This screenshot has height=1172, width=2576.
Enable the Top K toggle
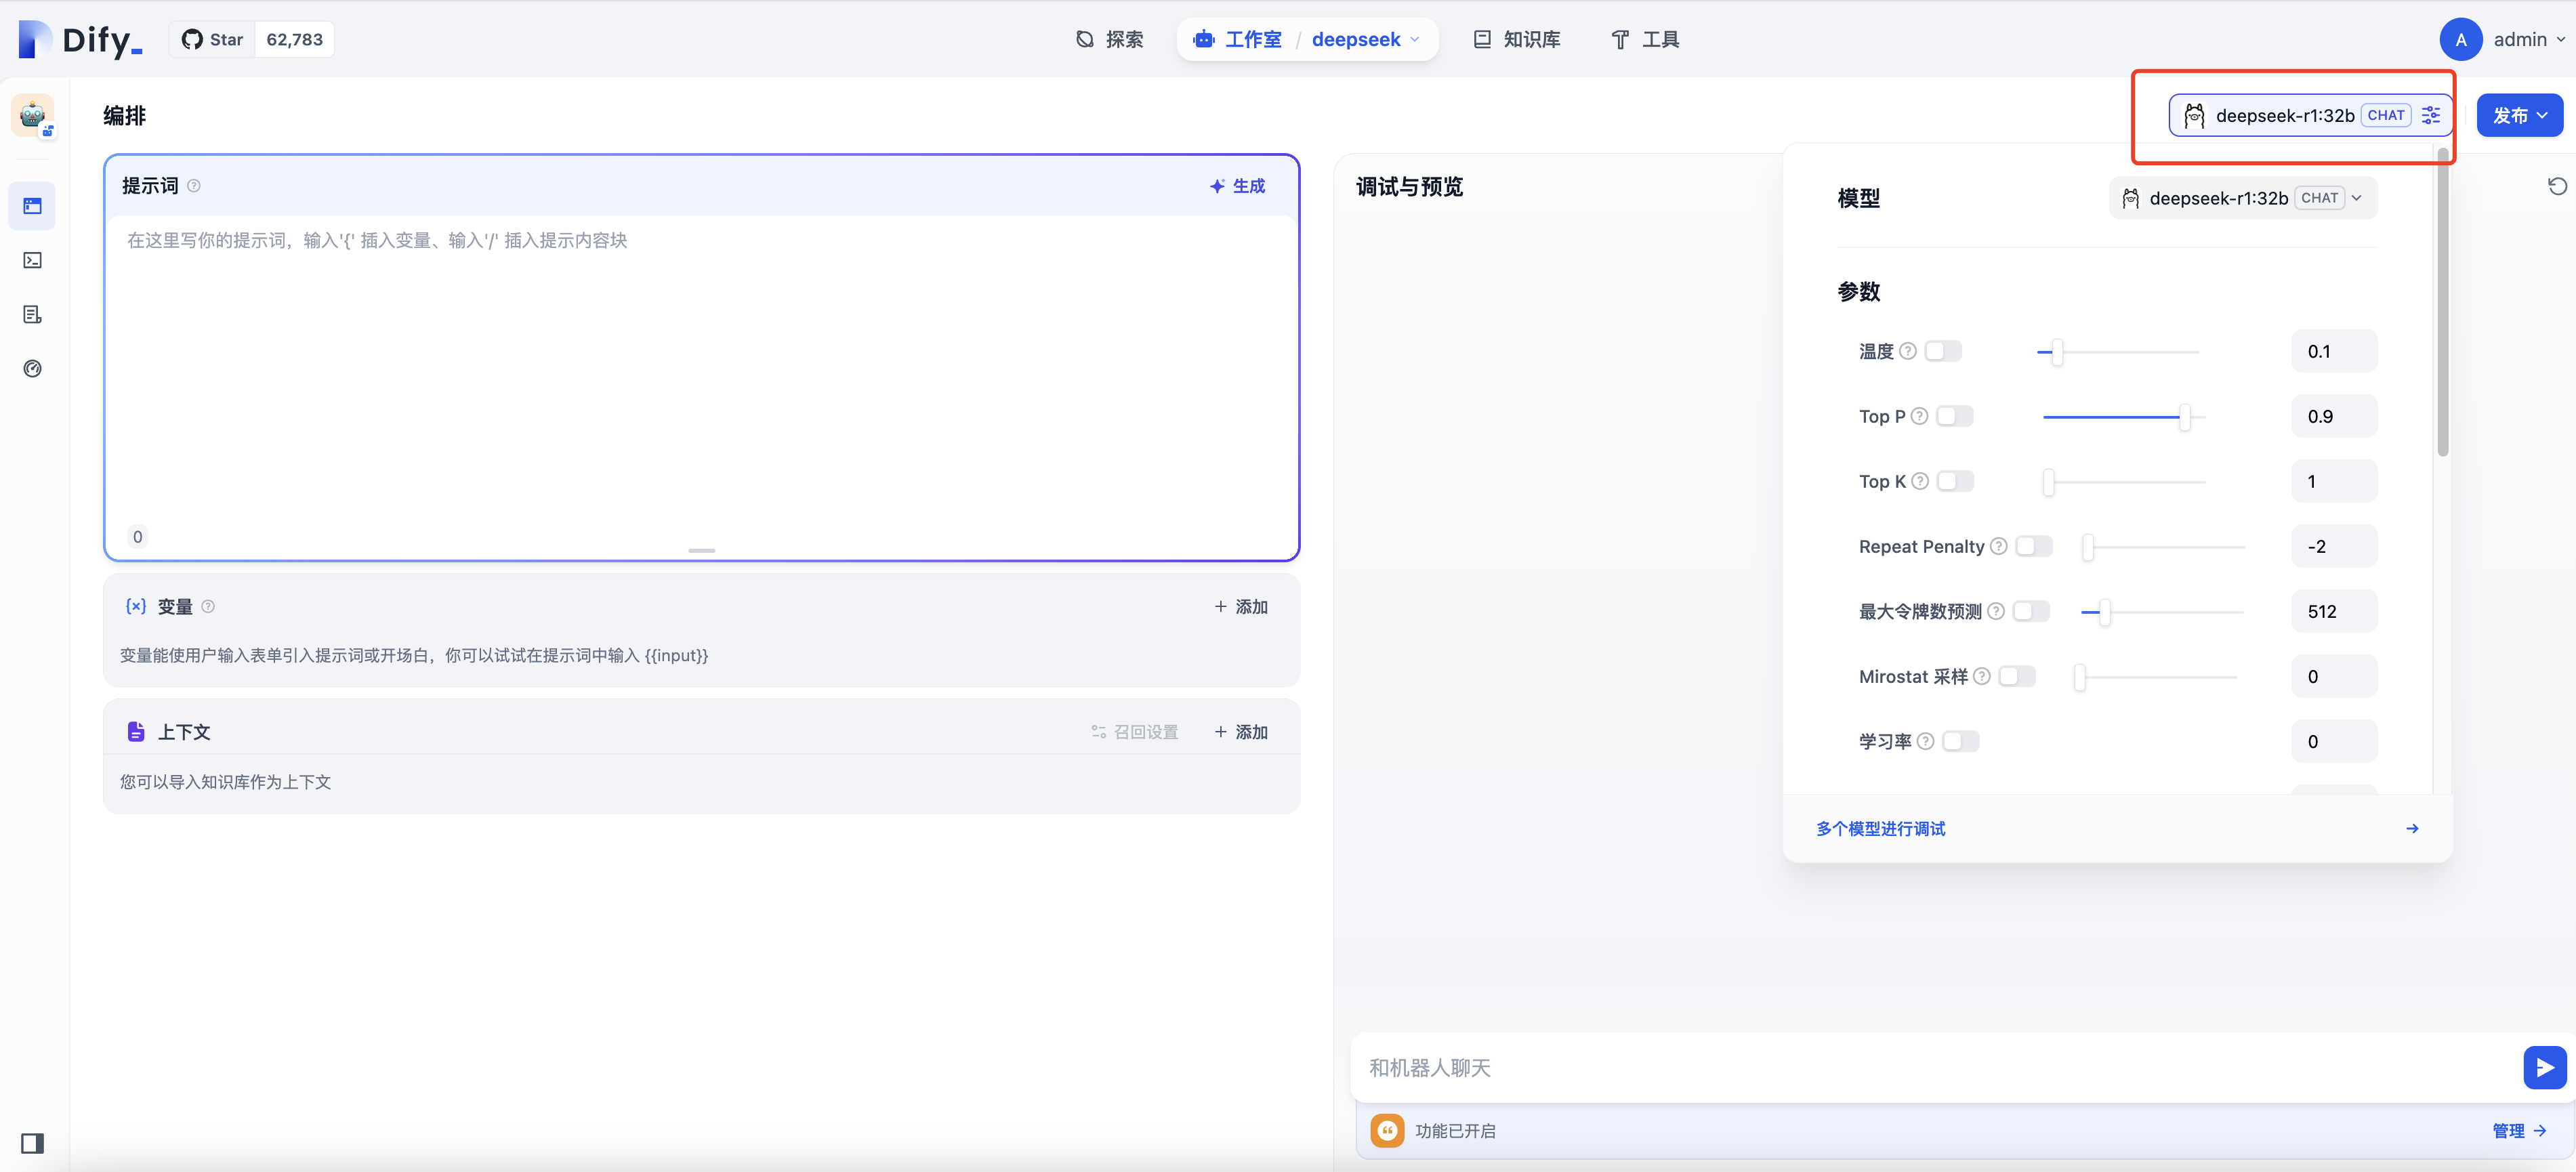(x=1955, y=481)
